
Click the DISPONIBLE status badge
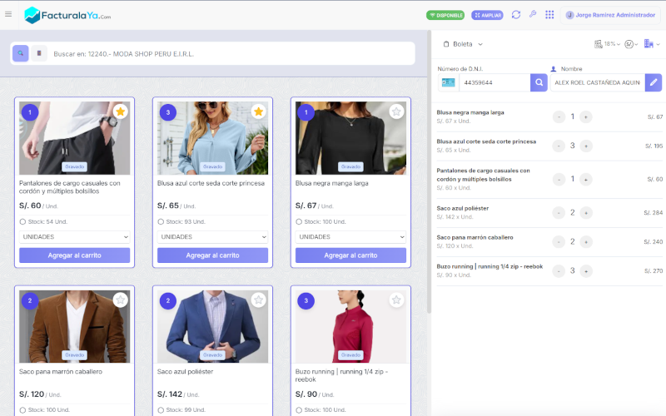click(x=445, y=15)
